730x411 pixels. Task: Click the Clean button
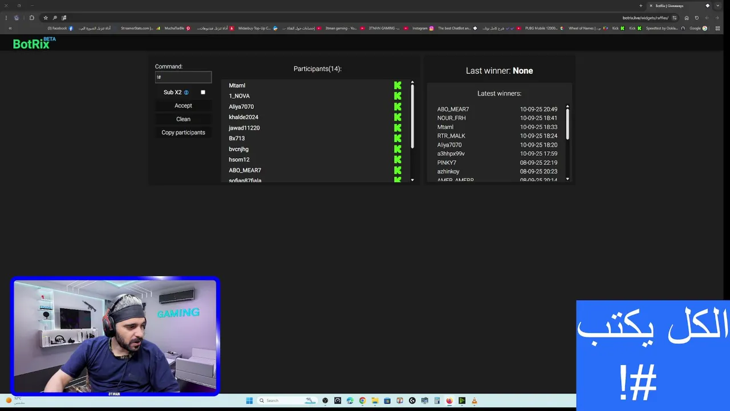coord(183,119)
